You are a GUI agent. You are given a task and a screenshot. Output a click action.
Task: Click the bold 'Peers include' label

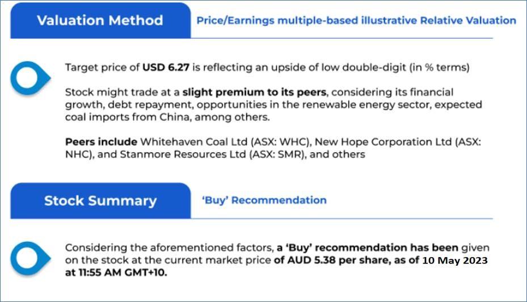[101, 141]
